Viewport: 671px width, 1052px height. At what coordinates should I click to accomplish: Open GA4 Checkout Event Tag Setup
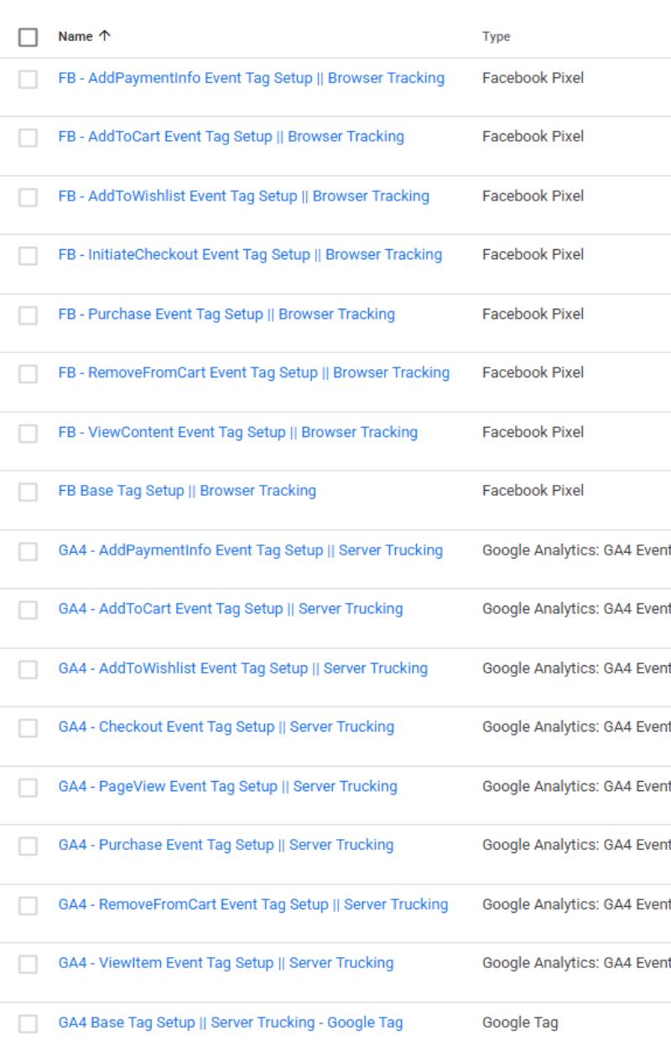pos(226,727)
